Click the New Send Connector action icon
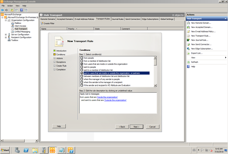This screenshot has height=154, width=228. [188, 44]
